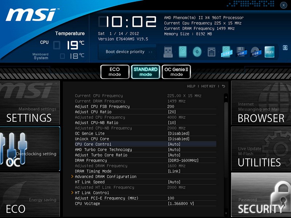Change Adjust CPU Ratio value [20]
The width and height of the screenshot is (291, 218).
tap(172, 112)
